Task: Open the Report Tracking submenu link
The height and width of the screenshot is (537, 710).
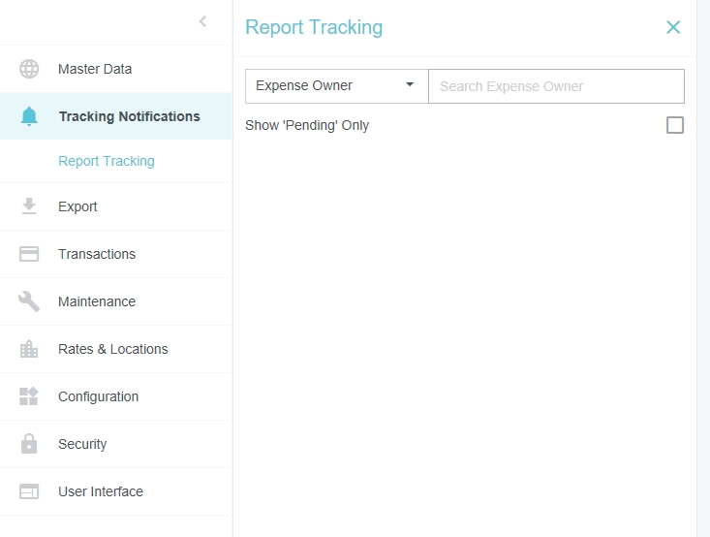Action: tap(107, 161)
